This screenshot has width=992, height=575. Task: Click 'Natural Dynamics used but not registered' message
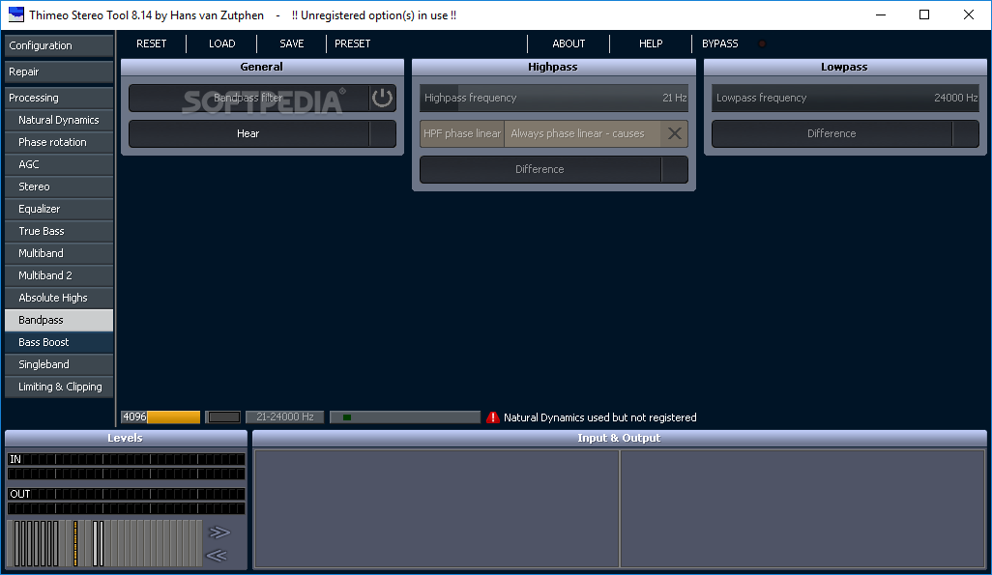click(599, 417)
